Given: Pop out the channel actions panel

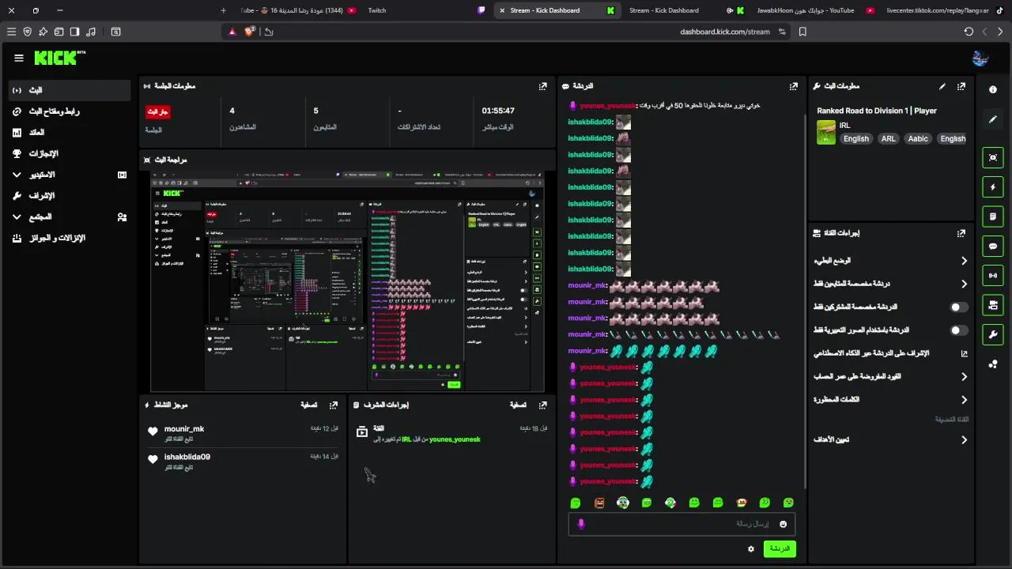Looking at the screenshot, I should coord(961,233).
